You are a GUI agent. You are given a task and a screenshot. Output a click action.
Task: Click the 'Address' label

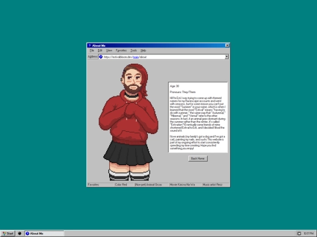tap(93, 57)
